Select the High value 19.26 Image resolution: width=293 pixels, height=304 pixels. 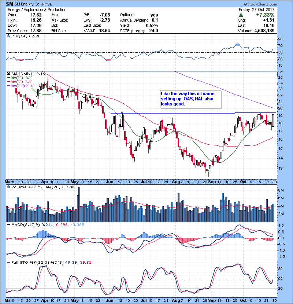coord(36,20)
